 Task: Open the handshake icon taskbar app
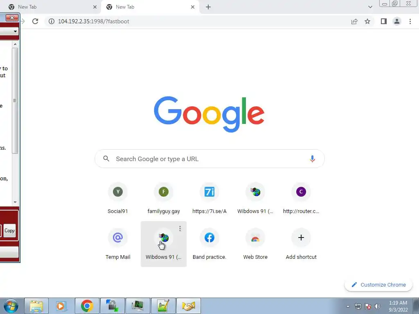pos(189,306)
